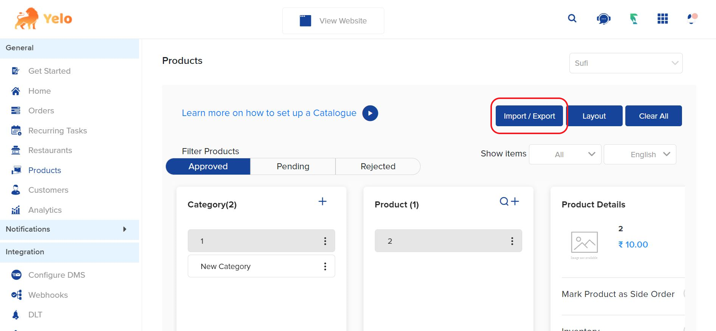Switch to the Pending filter tab
Image resolution: width=716 pixels, height=331 pixels.
click(x=293, y=167)
